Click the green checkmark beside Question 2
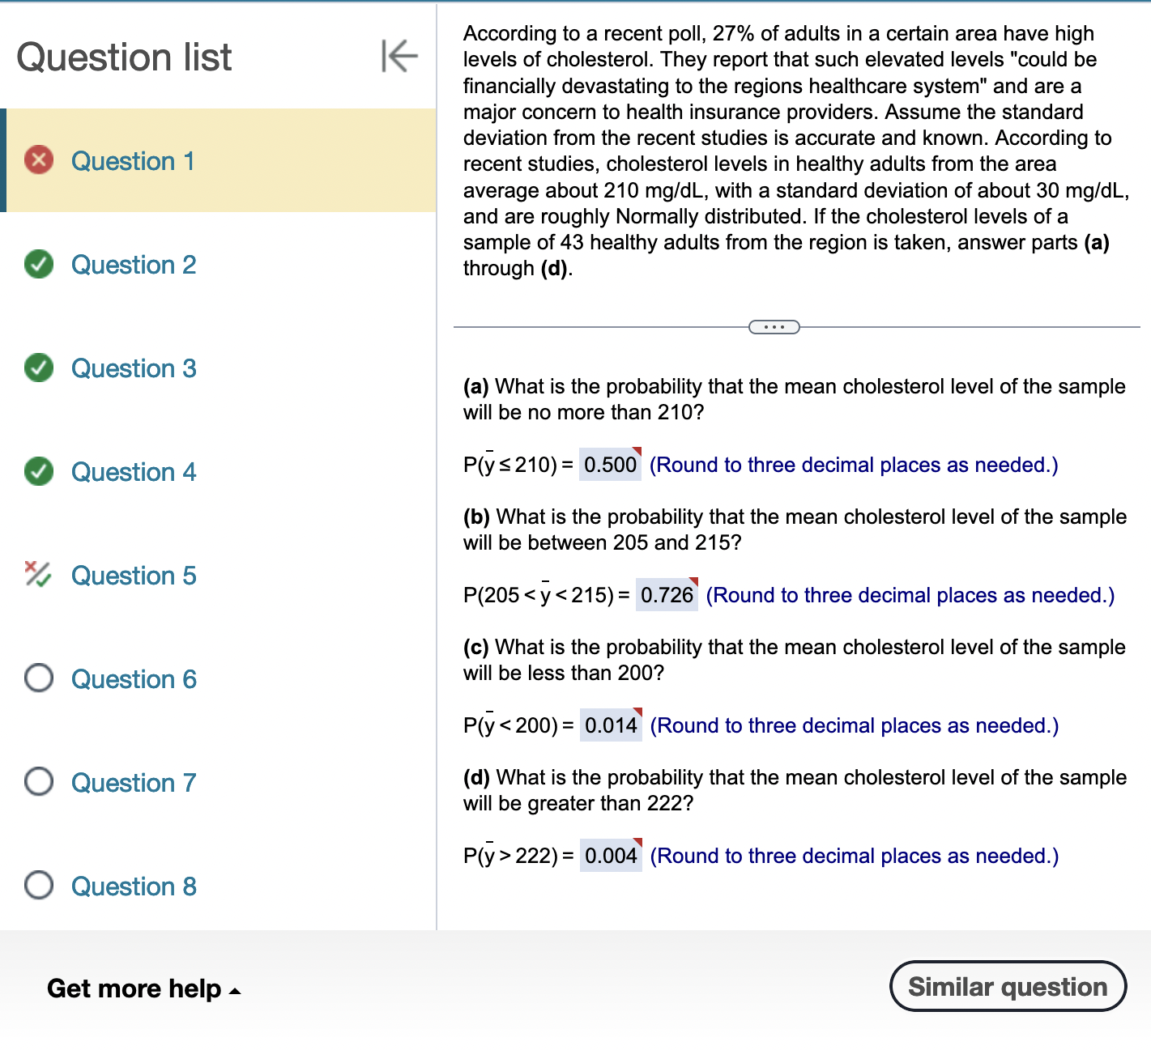This screenshot has width=1151, height=1050. [x=38, y=264]
